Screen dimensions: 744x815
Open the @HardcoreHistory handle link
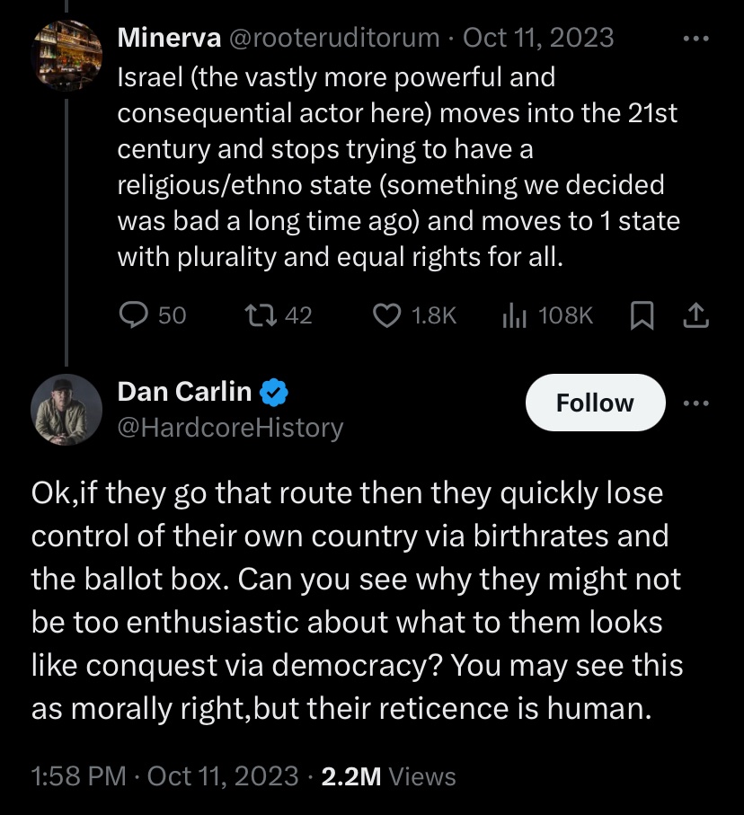tap(230, 428)
